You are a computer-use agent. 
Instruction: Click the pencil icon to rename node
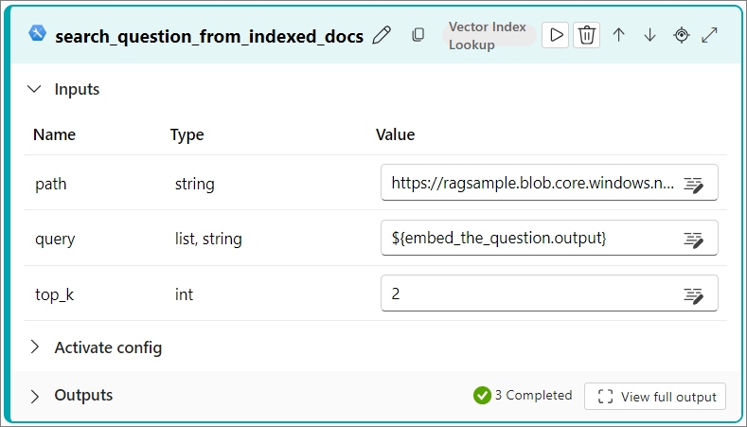point(382,36)
